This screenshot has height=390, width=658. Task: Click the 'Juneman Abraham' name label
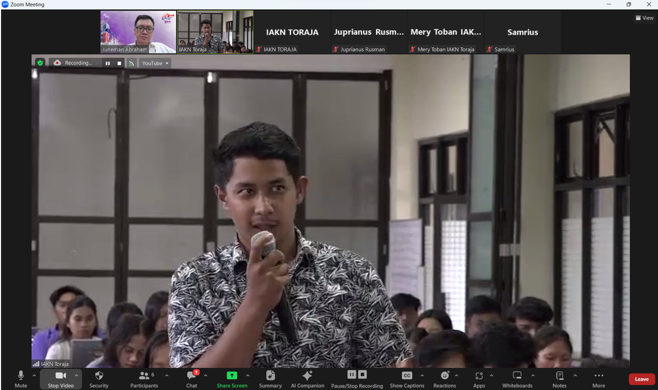pos(124,49)
